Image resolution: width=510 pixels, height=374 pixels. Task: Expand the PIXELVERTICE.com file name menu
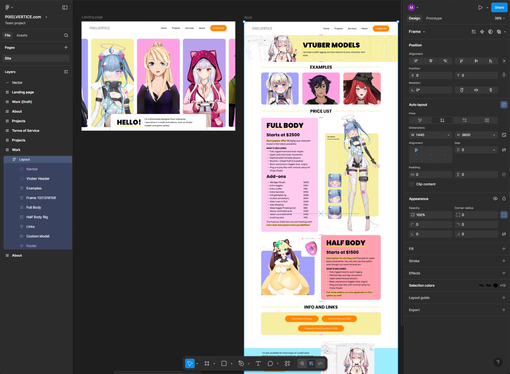coord(46,17)
